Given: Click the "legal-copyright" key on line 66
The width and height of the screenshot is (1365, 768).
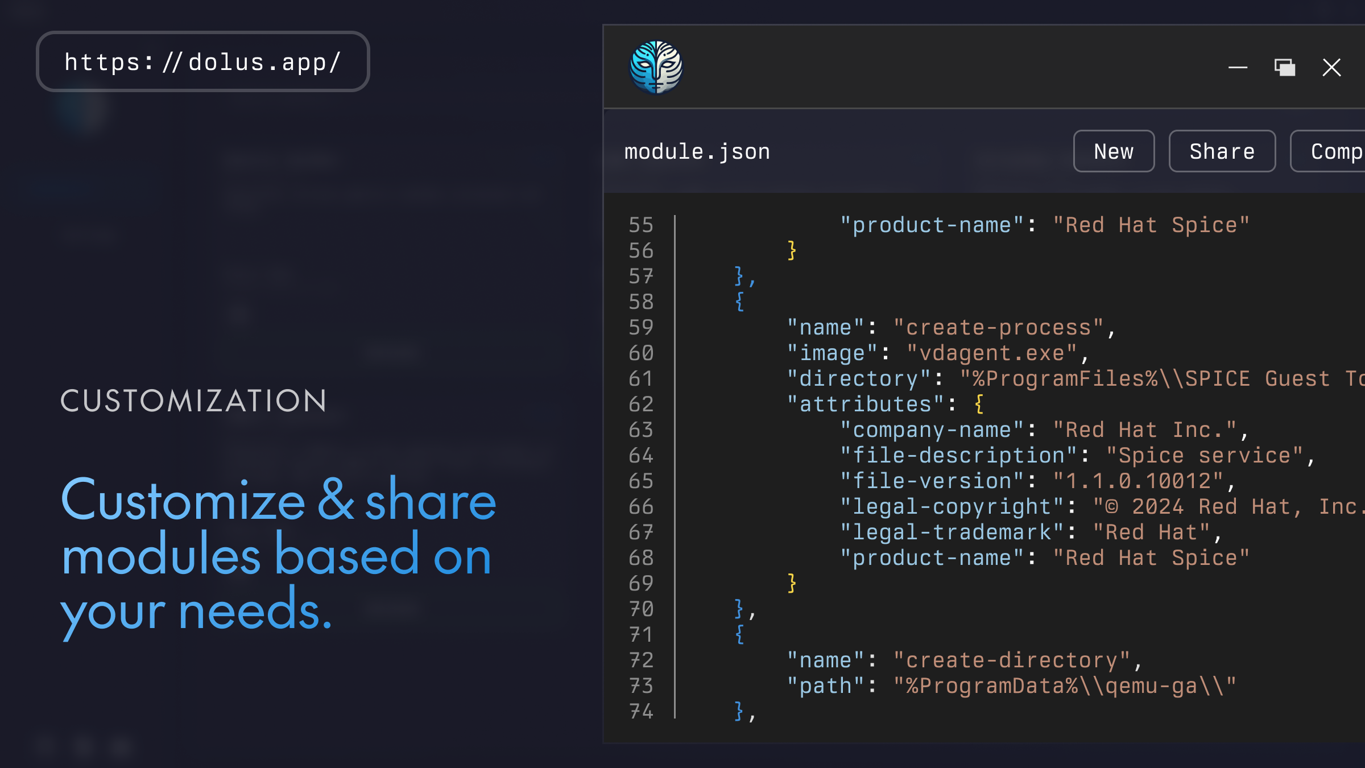Looking at the screenshot, I should coord(952,506).
